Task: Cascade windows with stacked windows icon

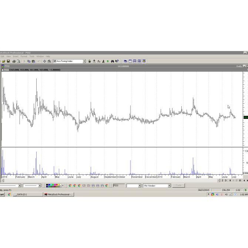Action: click(x=125, y=61)
